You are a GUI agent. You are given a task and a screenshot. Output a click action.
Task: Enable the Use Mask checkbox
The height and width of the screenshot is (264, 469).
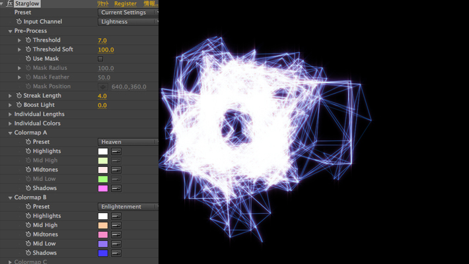(x=100, y=59)
